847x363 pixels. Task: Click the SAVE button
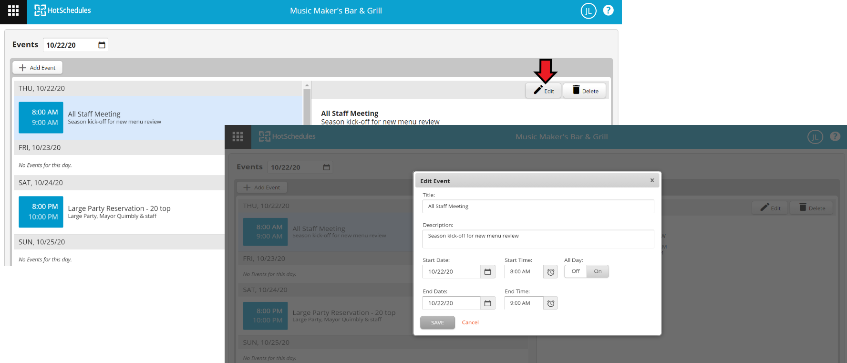tap(437, 322)
